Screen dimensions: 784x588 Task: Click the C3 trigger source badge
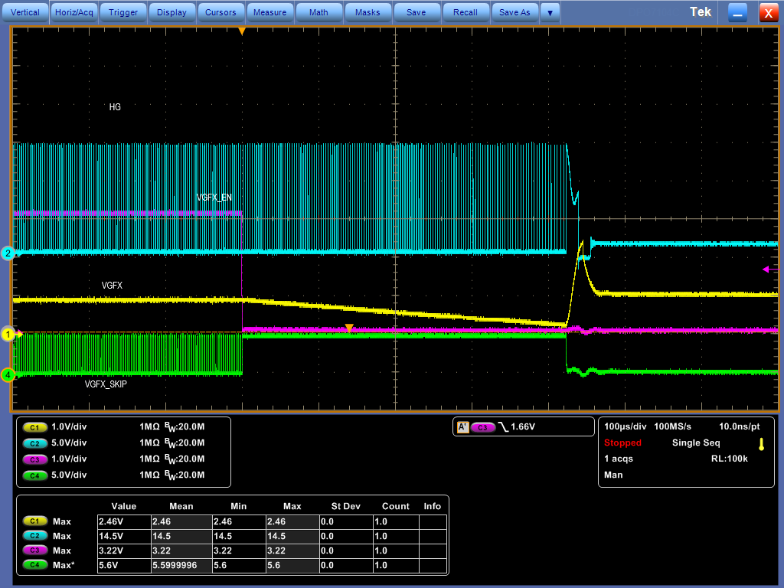coord(482,427)
